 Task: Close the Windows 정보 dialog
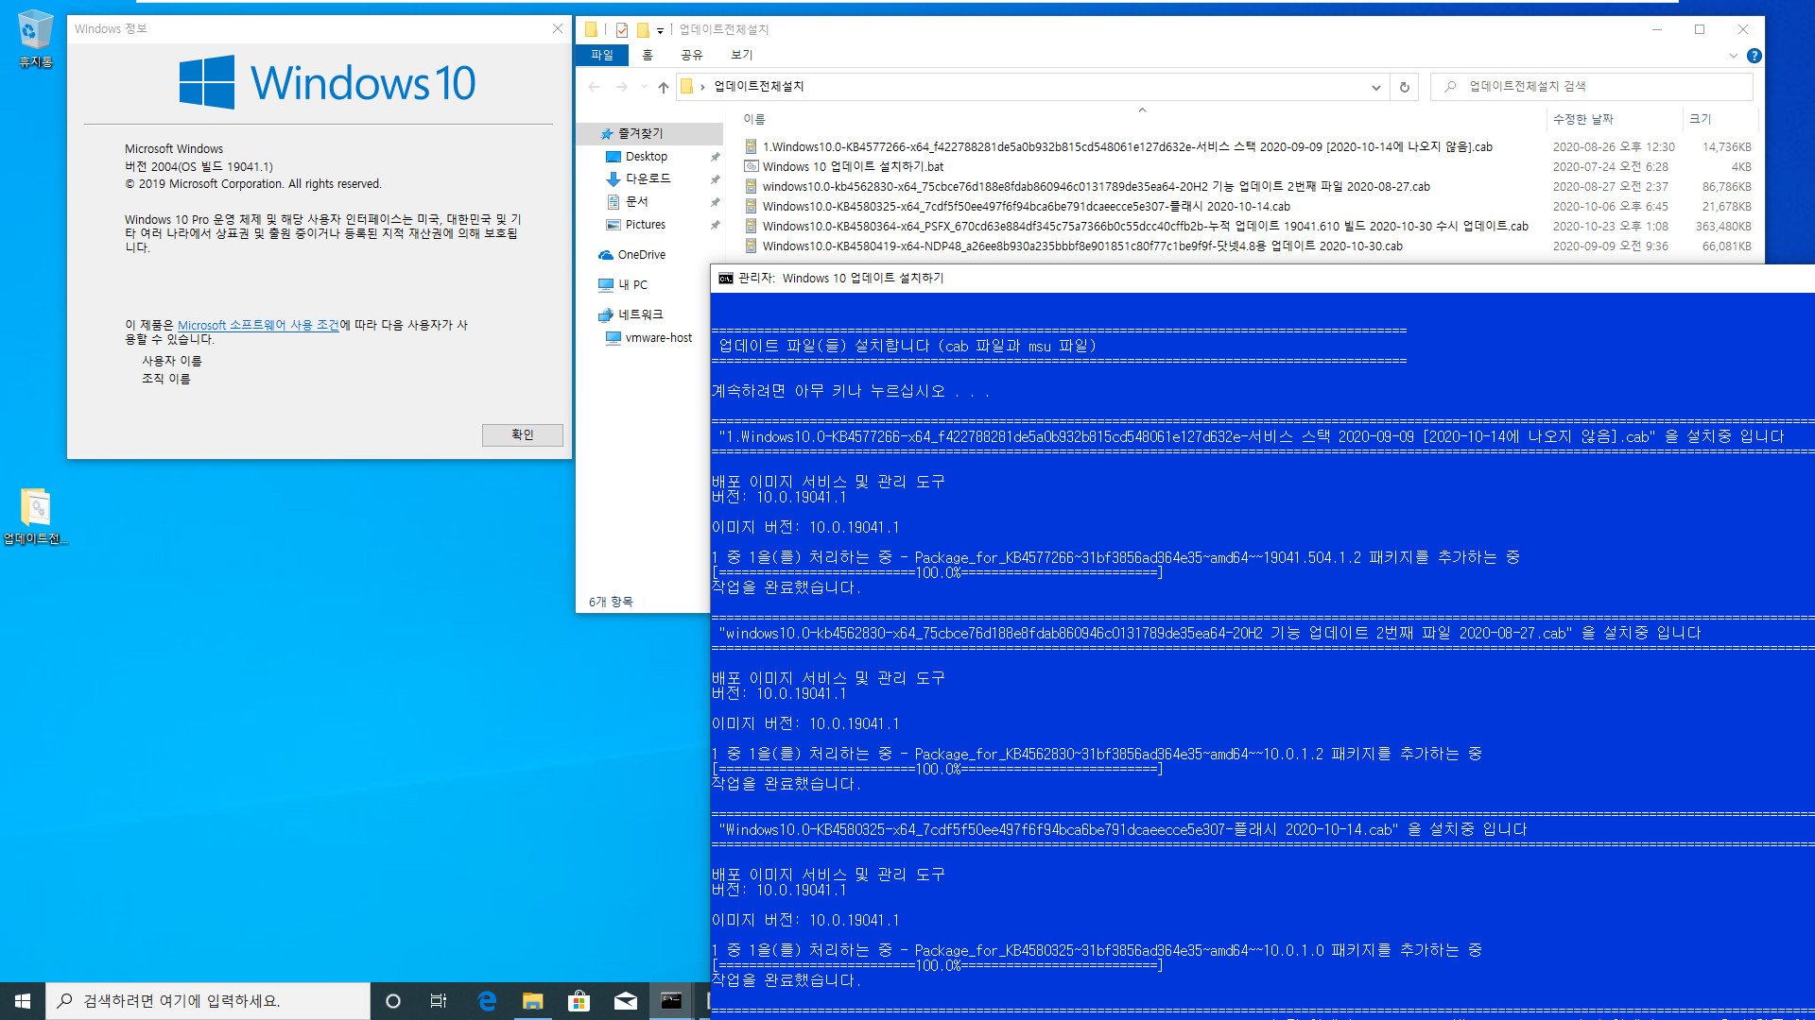tap(558, 29)
